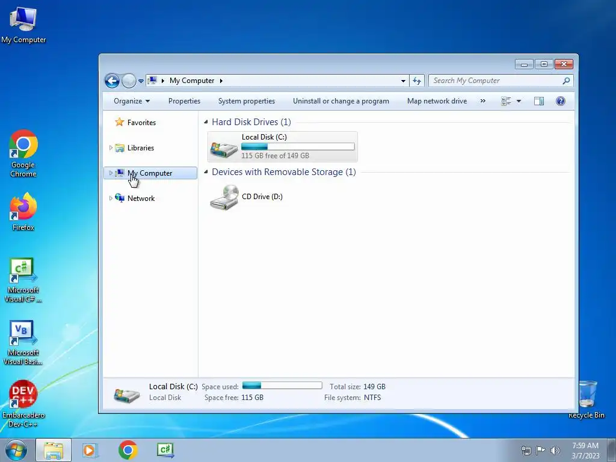Click into the Search My Computer field
This screenshot has height=462, width=616.
[x=495, y=81]
